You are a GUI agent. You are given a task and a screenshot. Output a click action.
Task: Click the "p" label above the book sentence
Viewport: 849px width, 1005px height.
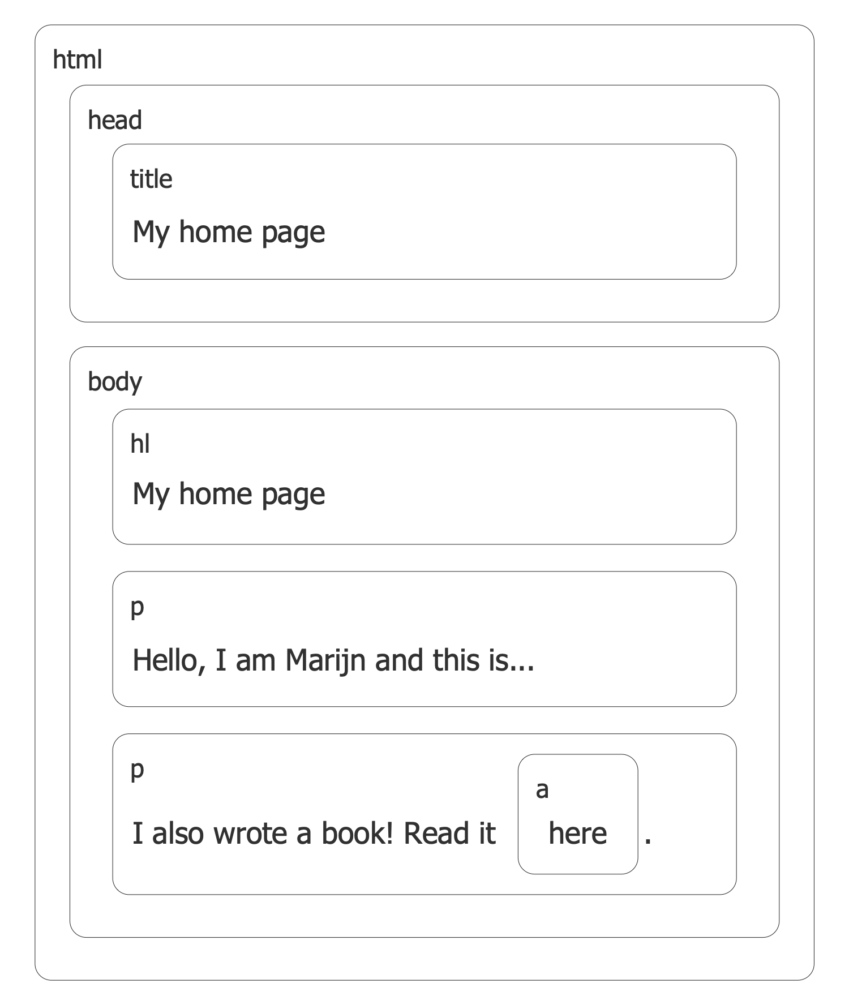[x=138, y=769]
